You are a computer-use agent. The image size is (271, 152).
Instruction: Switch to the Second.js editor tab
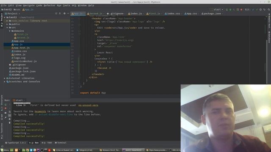click(x=95, y=14)
